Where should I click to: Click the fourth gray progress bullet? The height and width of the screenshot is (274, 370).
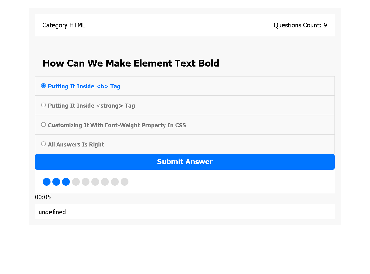click(x=76, y=182)
